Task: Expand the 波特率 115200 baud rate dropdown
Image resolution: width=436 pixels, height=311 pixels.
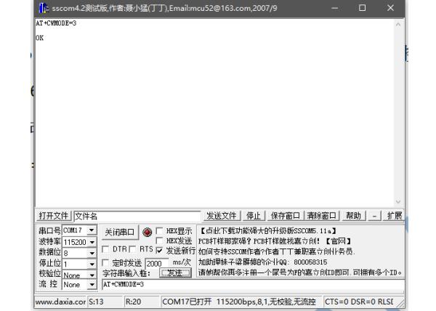Action: point(92,242)
